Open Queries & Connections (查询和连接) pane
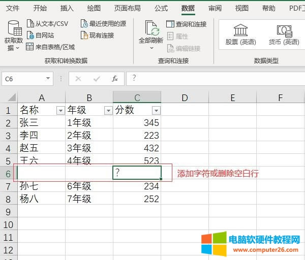 (187, 24)
